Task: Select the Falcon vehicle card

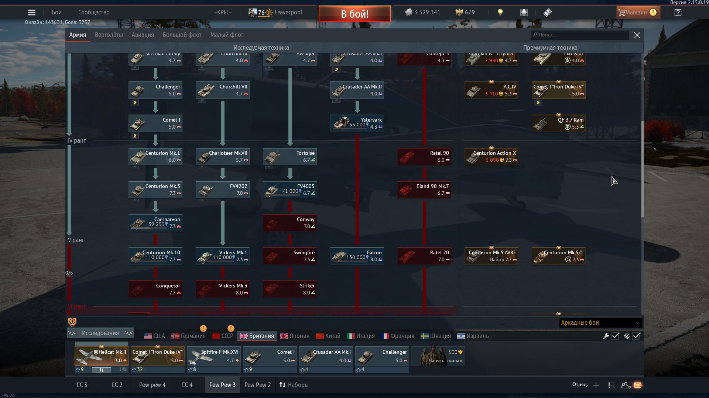Action: point(357,256)
